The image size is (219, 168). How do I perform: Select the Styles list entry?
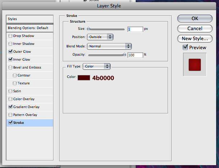[30, 19]
